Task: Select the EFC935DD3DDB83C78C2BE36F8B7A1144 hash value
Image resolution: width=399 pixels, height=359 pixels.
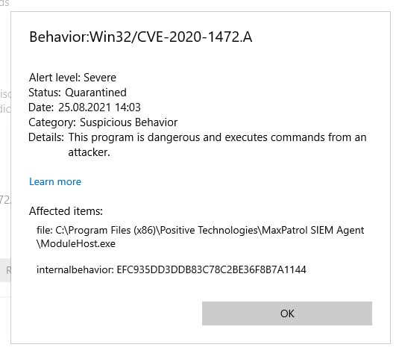Action: point(211,269)
